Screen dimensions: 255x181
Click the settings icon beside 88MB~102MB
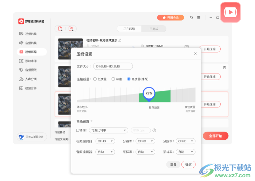[x=187, y=47]
